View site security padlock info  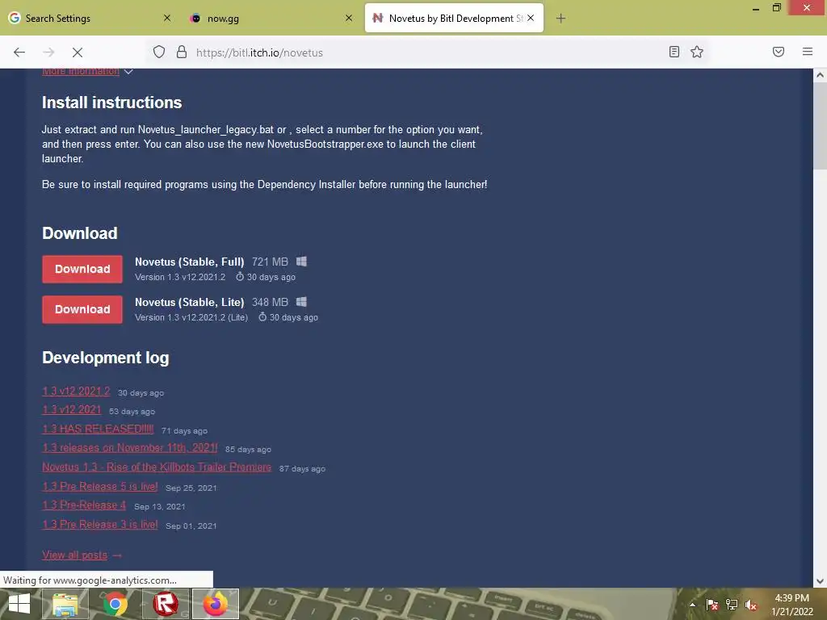(182, 52)
